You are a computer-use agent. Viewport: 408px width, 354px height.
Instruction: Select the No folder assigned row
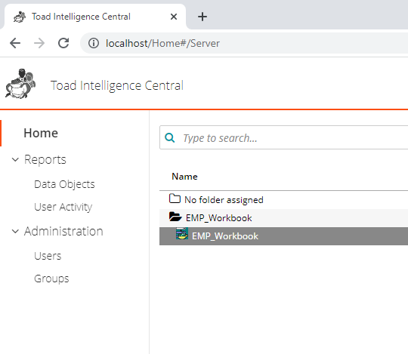(283, 200)
